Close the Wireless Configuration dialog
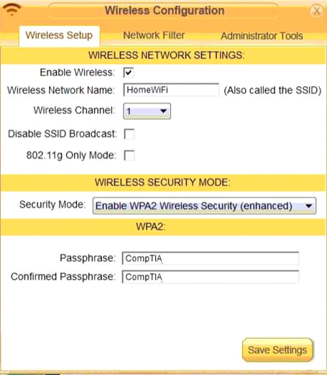This screenshot has width=327, height=375. (x=317, y=11)
